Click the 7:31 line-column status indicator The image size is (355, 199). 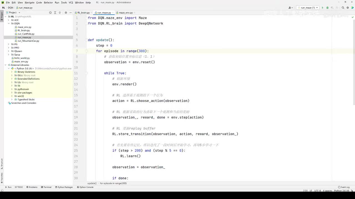(x=305, y=191)
